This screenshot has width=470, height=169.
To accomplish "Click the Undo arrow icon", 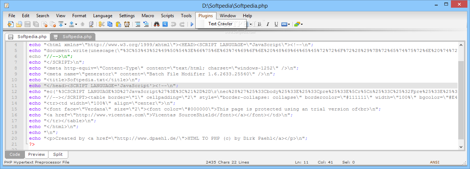I will [174, 25].
